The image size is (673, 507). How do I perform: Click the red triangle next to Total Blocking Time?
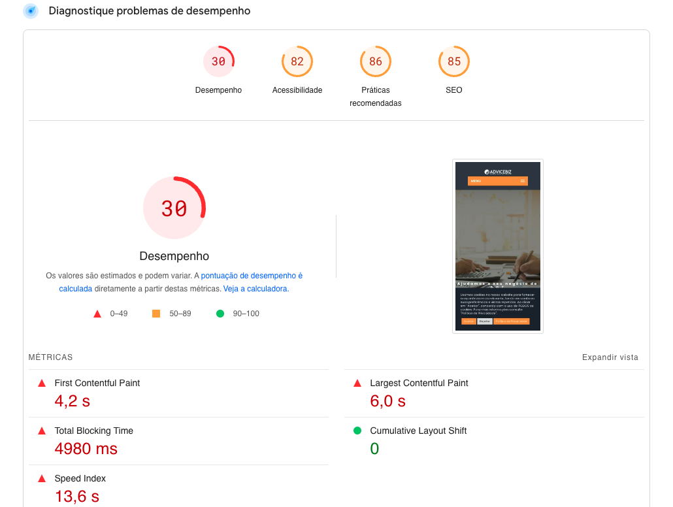pyautogui.click(x=42, y=431)
